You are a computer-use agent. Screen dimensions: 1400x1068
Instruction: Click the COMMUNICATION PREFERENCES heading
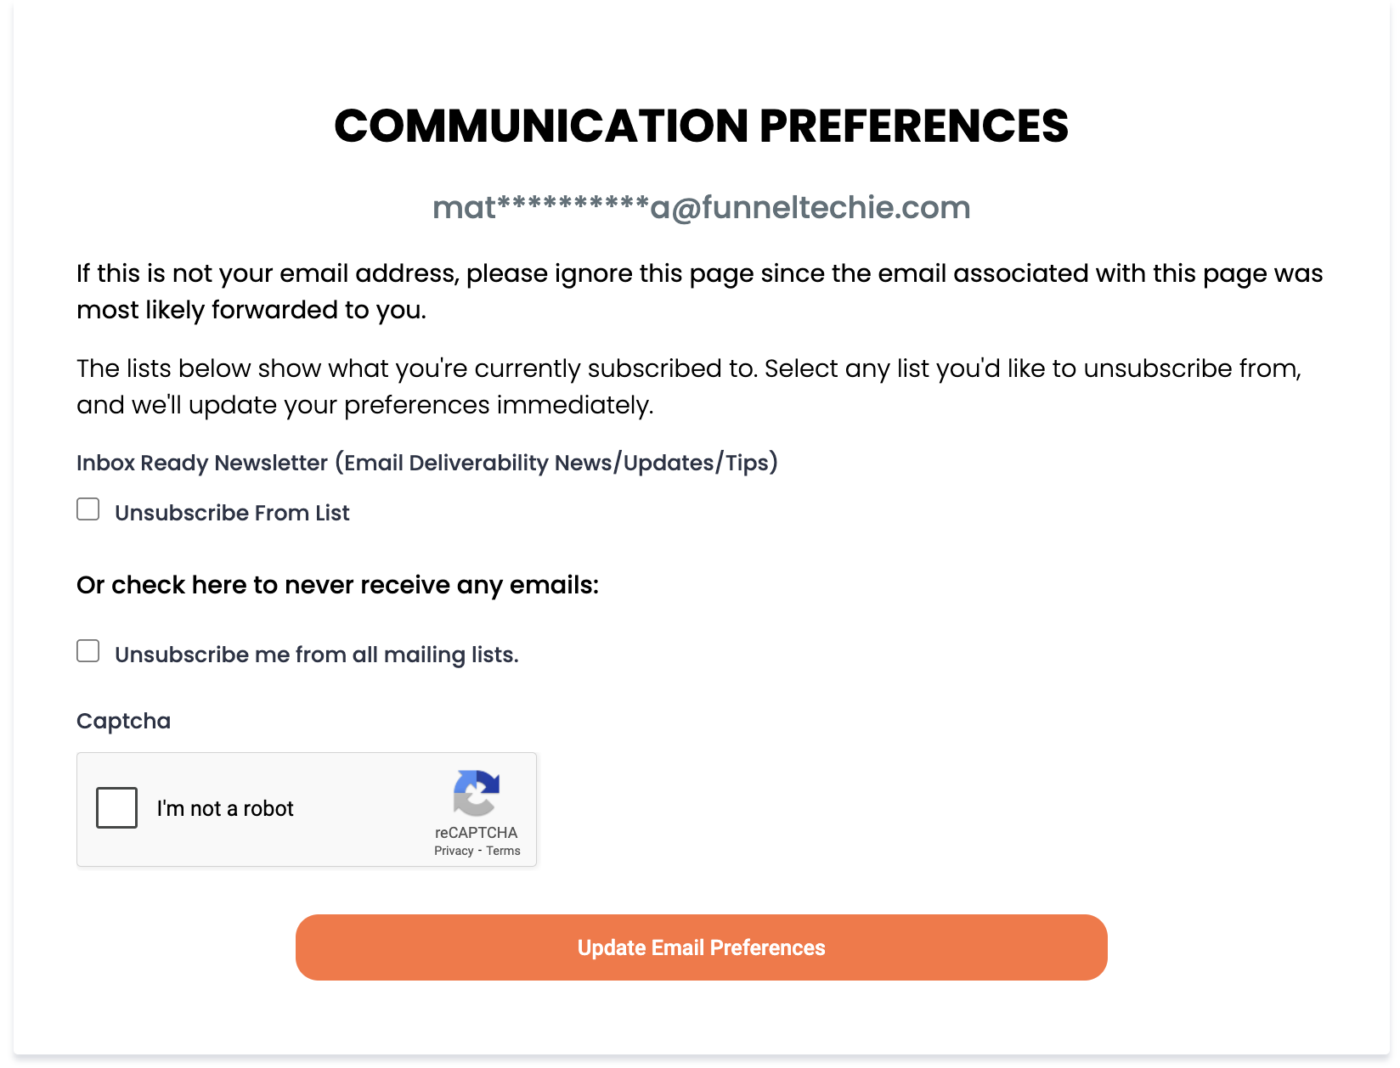click(702, 126)
